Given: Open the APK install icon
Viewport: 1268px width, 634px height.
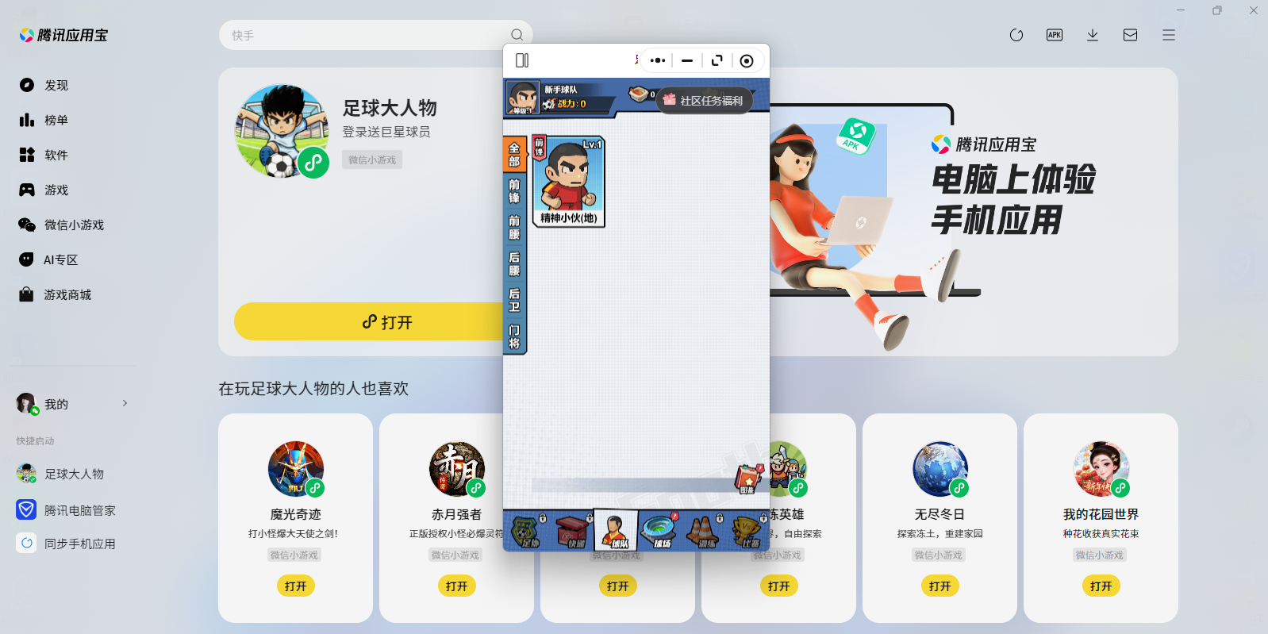Looking at the screenshot, I should tap(1054, 35).
